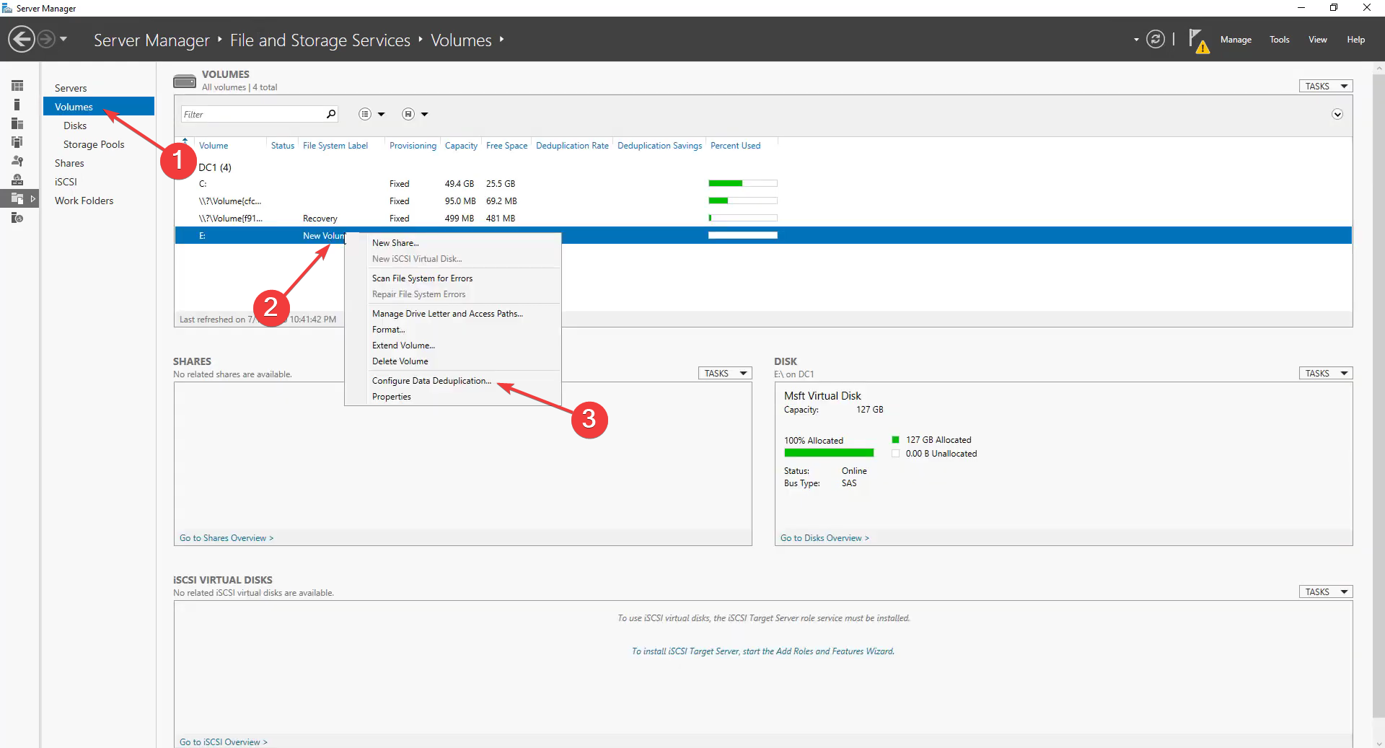The image size is (1385, 748).
Task: Click the back navigation arrow button
Action: click(22, 39)
